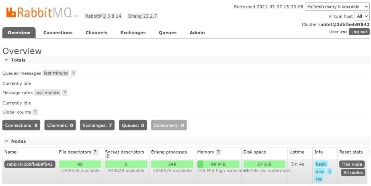Open File descriptors help question mark

pyautogui.click(x=95, y=152)
